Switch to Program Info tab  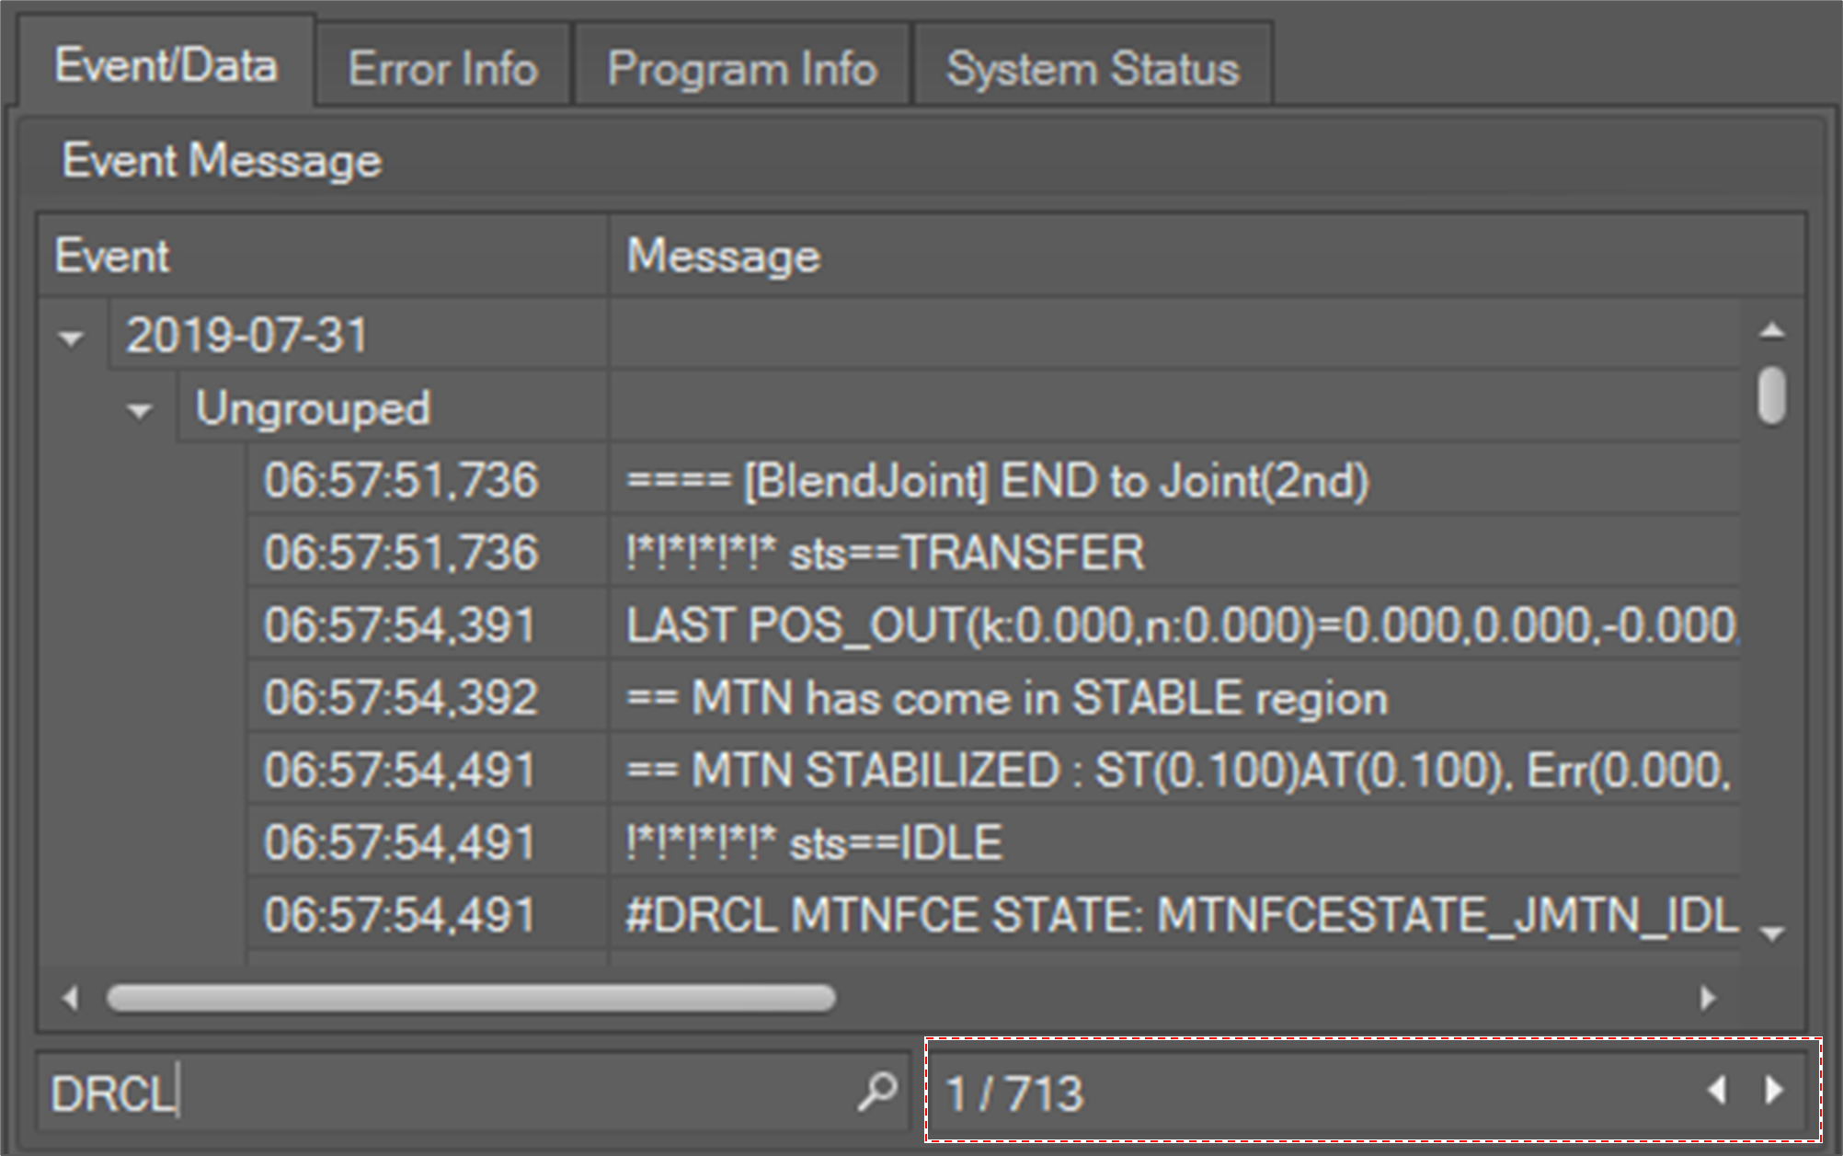[x=741, y=69]
